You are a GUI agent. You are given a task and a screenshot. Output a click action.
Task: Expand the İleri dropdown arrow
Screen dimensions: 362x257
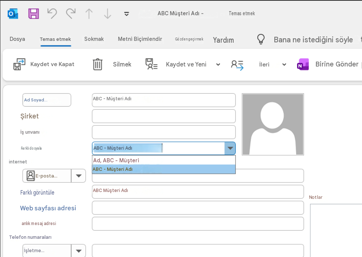coord(284,64)
